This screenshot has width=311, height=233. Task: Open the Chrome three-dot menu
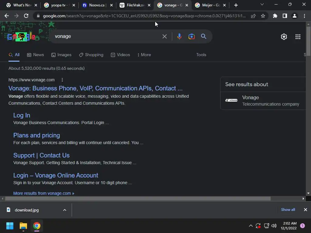click(x=304, y=16)
